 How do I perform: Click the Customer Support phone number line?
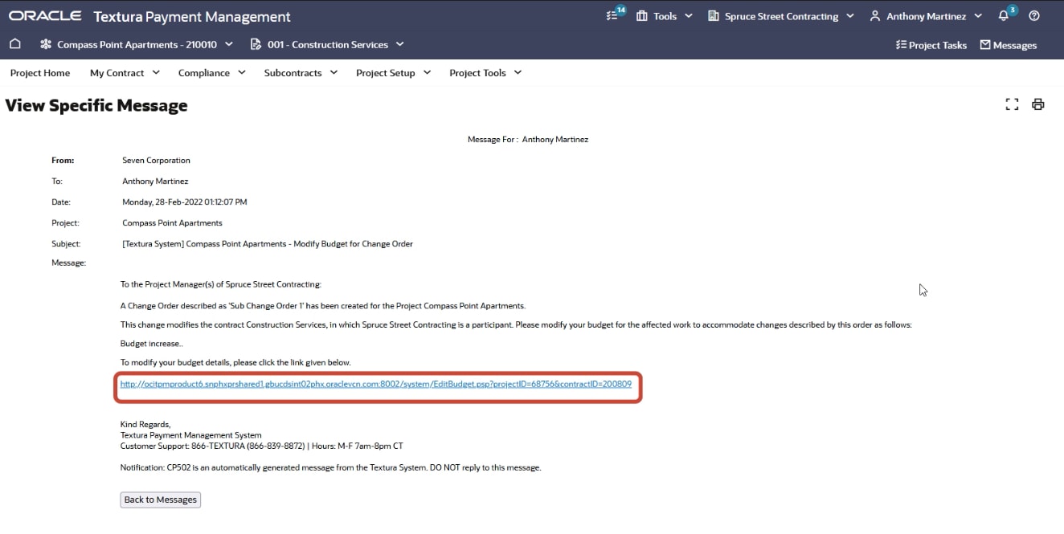[262, 446]
